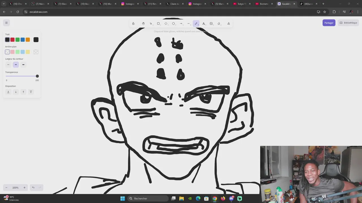
Task: Open Discord from the taskbar
Action: 231,198
